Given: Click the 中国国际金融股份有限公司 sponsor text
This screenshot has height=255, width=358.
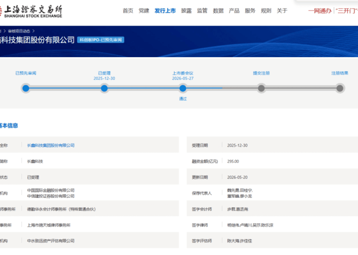Looking at the screenshot, I should tap(51, 190).
